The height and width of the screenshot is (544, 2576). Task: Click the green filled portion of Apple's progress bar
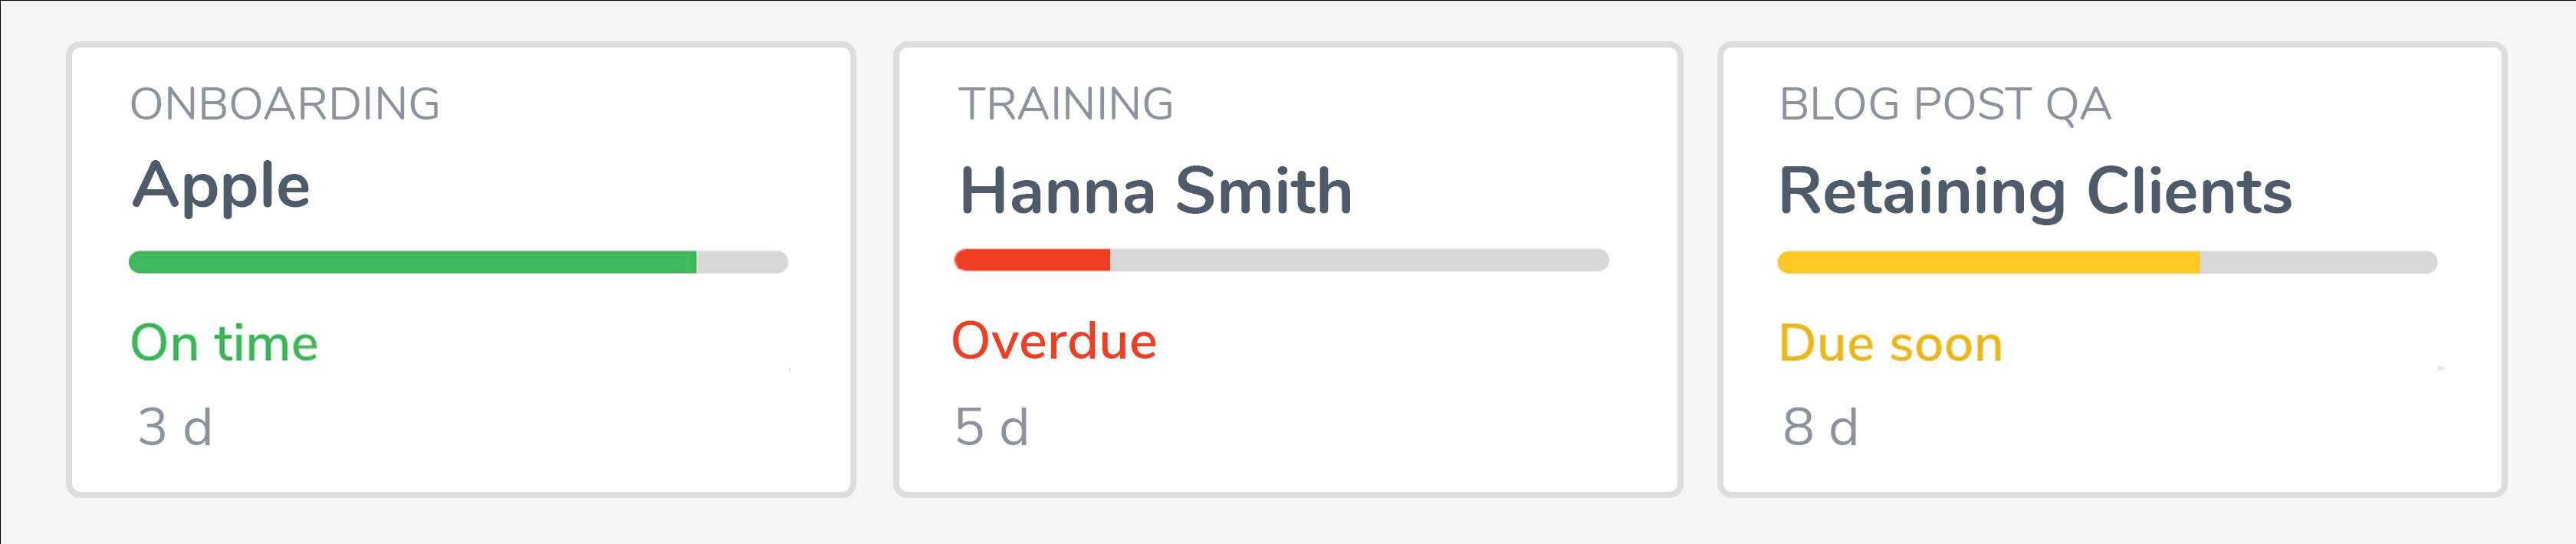pos(412,262)
